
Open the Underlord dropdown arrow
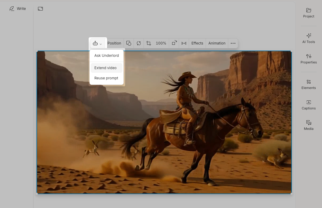click(x=101, y=43)
